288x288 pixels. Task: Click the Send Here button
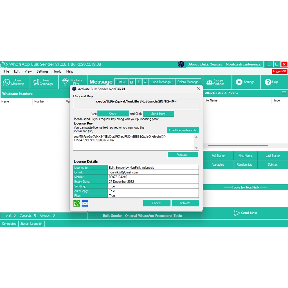coord(158,114)
